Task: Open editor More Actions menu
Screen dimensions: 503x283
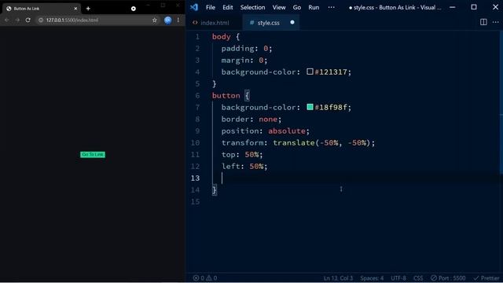Action: pyautogui.click(x=496, y=22)
